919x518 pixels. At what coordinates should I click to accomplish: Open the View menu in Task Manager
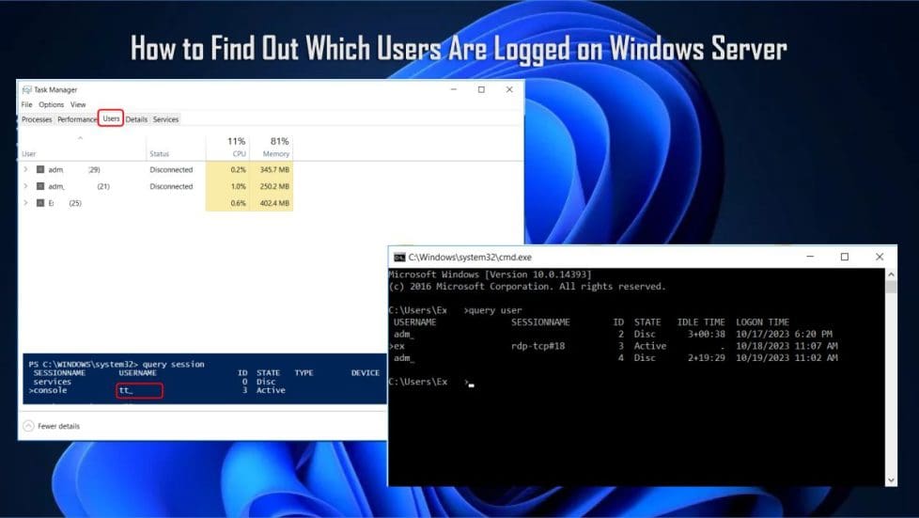click(78, 104)
